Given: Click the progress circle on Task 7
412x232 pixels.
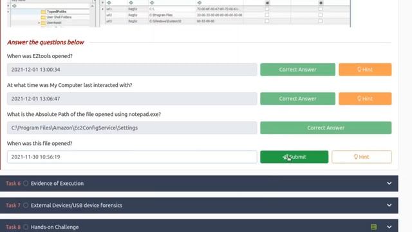Looking at the screenshot, I should [x=26, y=205].
